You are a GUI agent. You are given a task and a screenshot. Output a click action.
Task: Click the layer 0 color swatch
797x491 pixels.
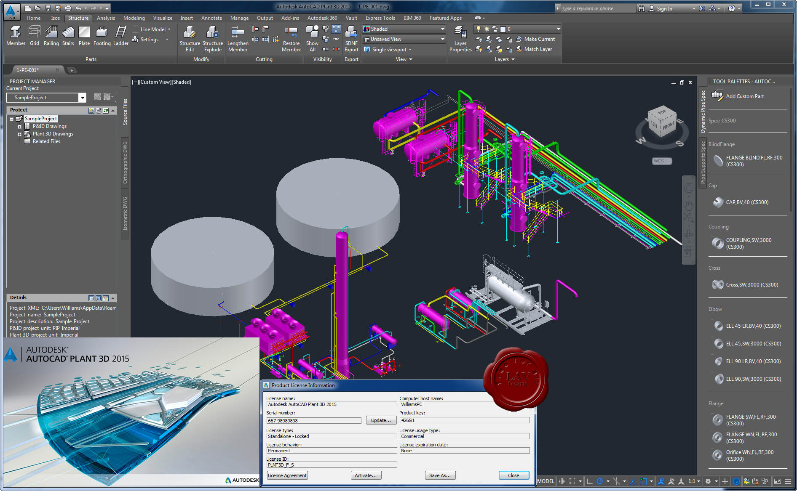(x=503, y=29)
